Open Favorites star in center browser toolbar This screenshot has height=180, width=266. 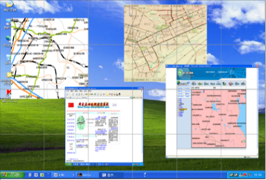(90, 94)
